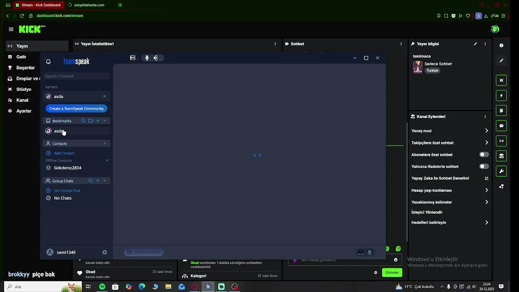Open Yayın İstatistikleri three-dot menu
Image resolution: width=519 pixels, height=292 pixels.
[275, 44]
